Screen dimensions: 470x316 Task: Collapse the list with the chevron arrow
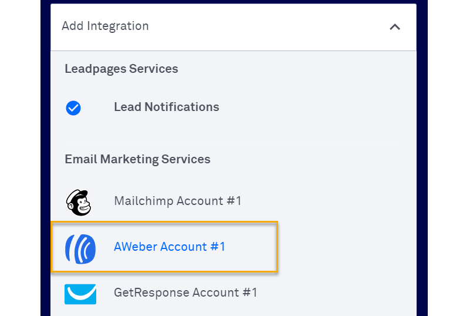(x=395, y=27)
